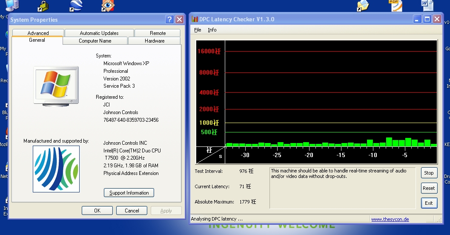Viewport: 450px width, 235px height.
Task: Minimize the DPC Latency Checker window
Action: (417, 19)
